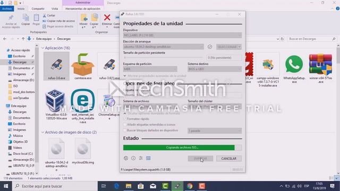Open Archivo tab in Explorer
Viewport: 340px width, 191px height.
click(7, 8)
